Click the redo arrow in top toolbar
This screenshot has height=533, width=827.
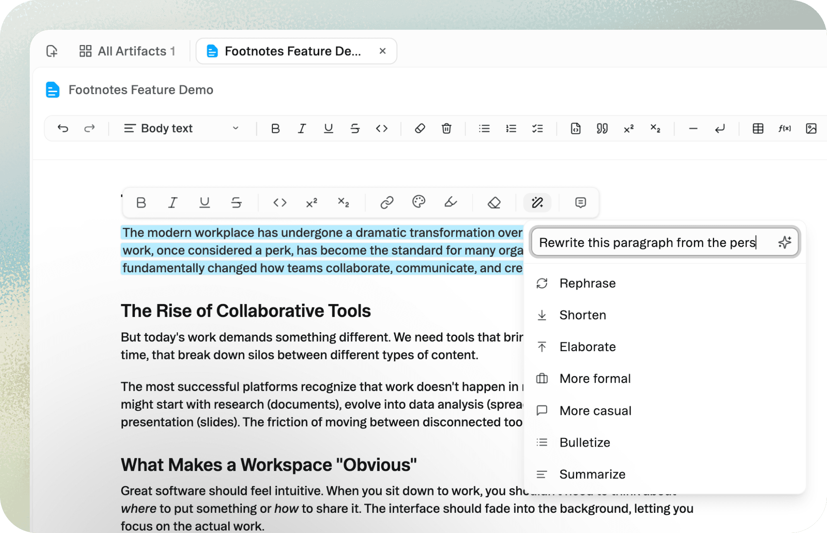(x=89, y=128)
